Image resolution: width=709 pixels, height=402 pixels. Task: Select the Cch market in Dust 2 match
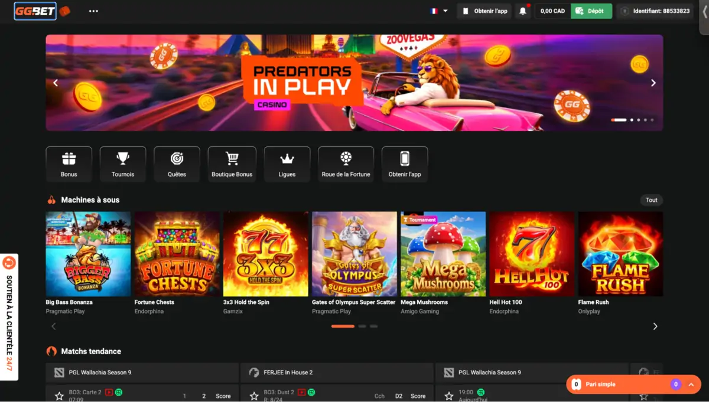[x=379, y=396]
